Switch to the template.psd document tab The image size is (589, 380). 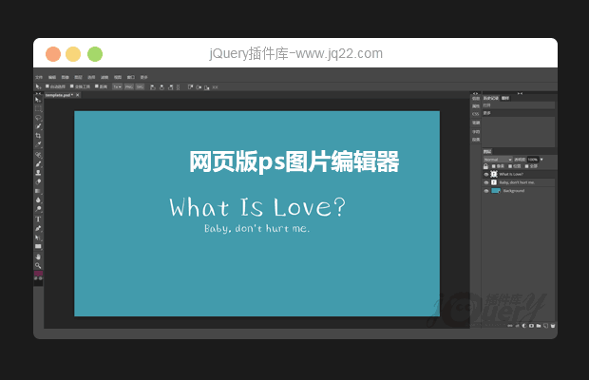click(59, 95)
